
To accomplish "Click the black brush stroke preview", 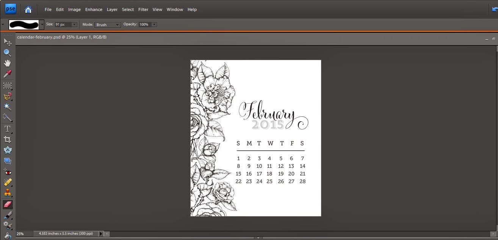I will (x=24, y=25).
